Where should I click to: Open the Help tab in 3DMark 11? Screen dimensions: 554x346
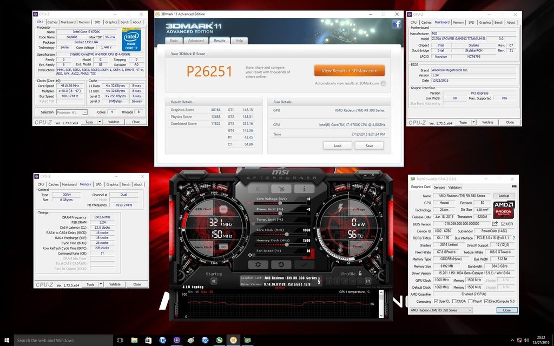239,41
